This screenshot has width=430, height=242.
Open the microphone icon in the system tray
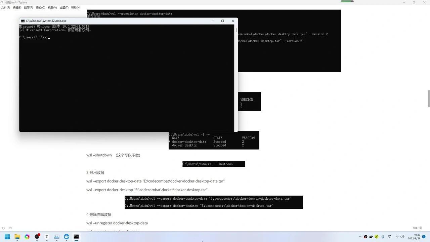pos(383,237)
